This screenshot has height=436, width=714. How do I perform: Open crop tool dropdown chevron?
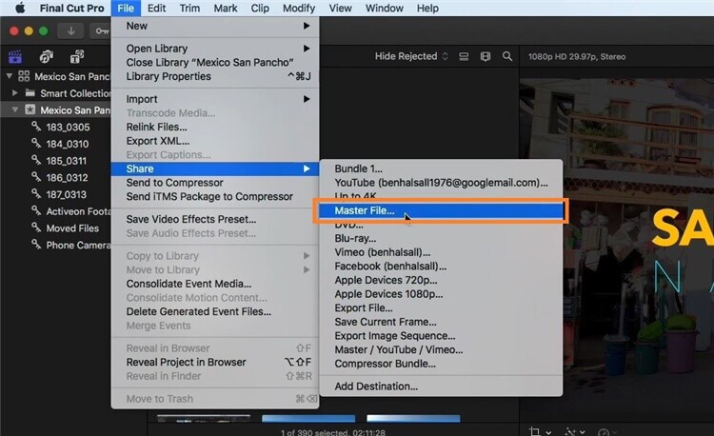(x=548, y=432)
